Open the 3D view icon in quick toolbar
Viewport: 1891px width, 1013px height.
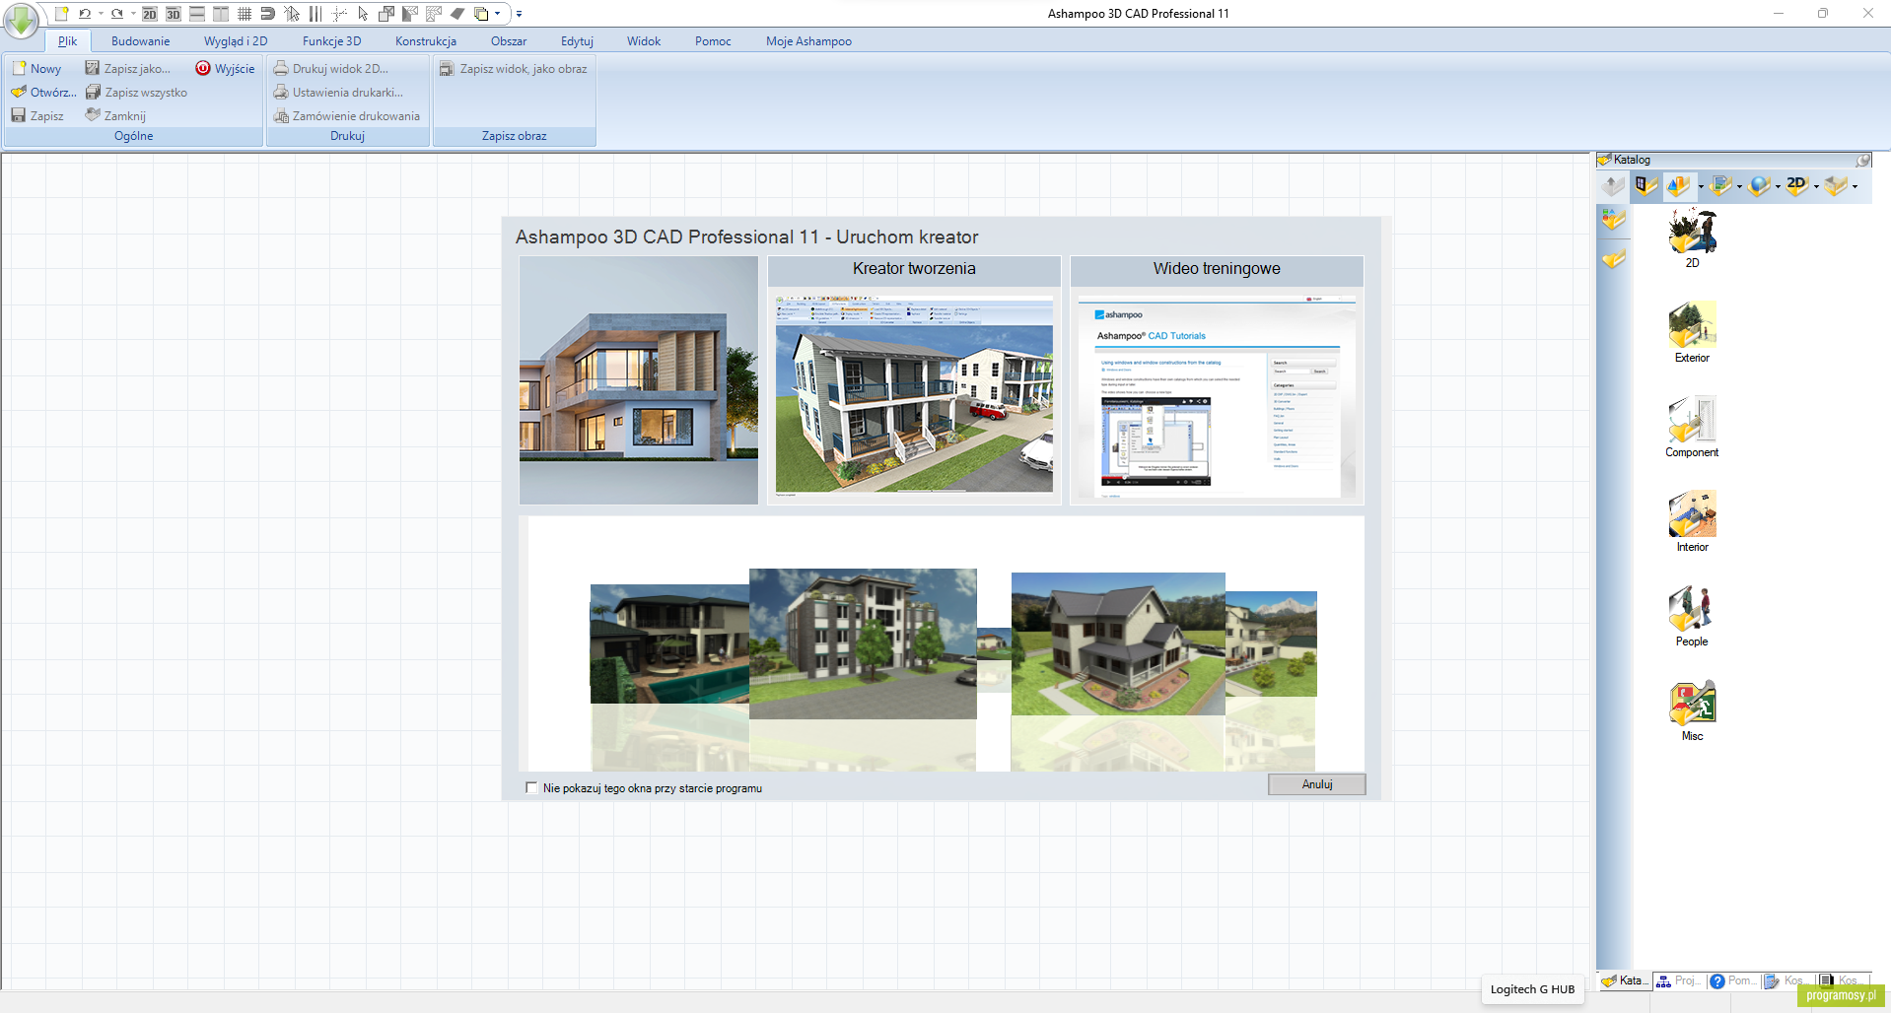tap(174, 14)
